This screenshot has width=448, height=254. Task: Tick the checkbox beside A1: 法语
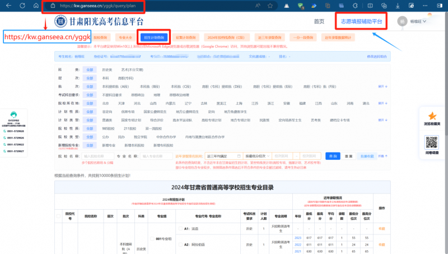179,229
